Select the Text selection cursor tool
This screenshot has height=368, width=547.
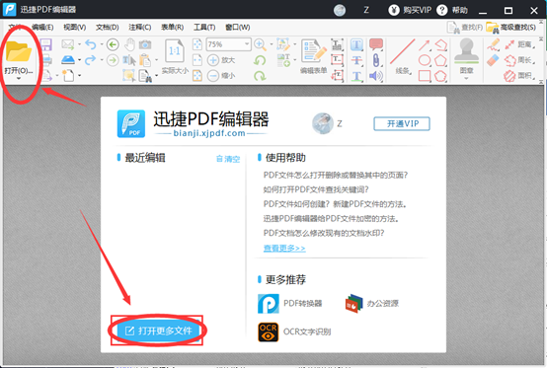click(129, 60)
